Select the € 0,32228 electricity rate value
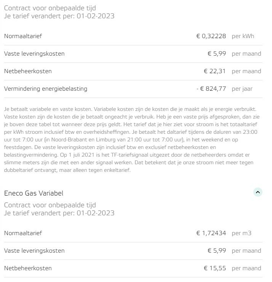 pos(211,36)
